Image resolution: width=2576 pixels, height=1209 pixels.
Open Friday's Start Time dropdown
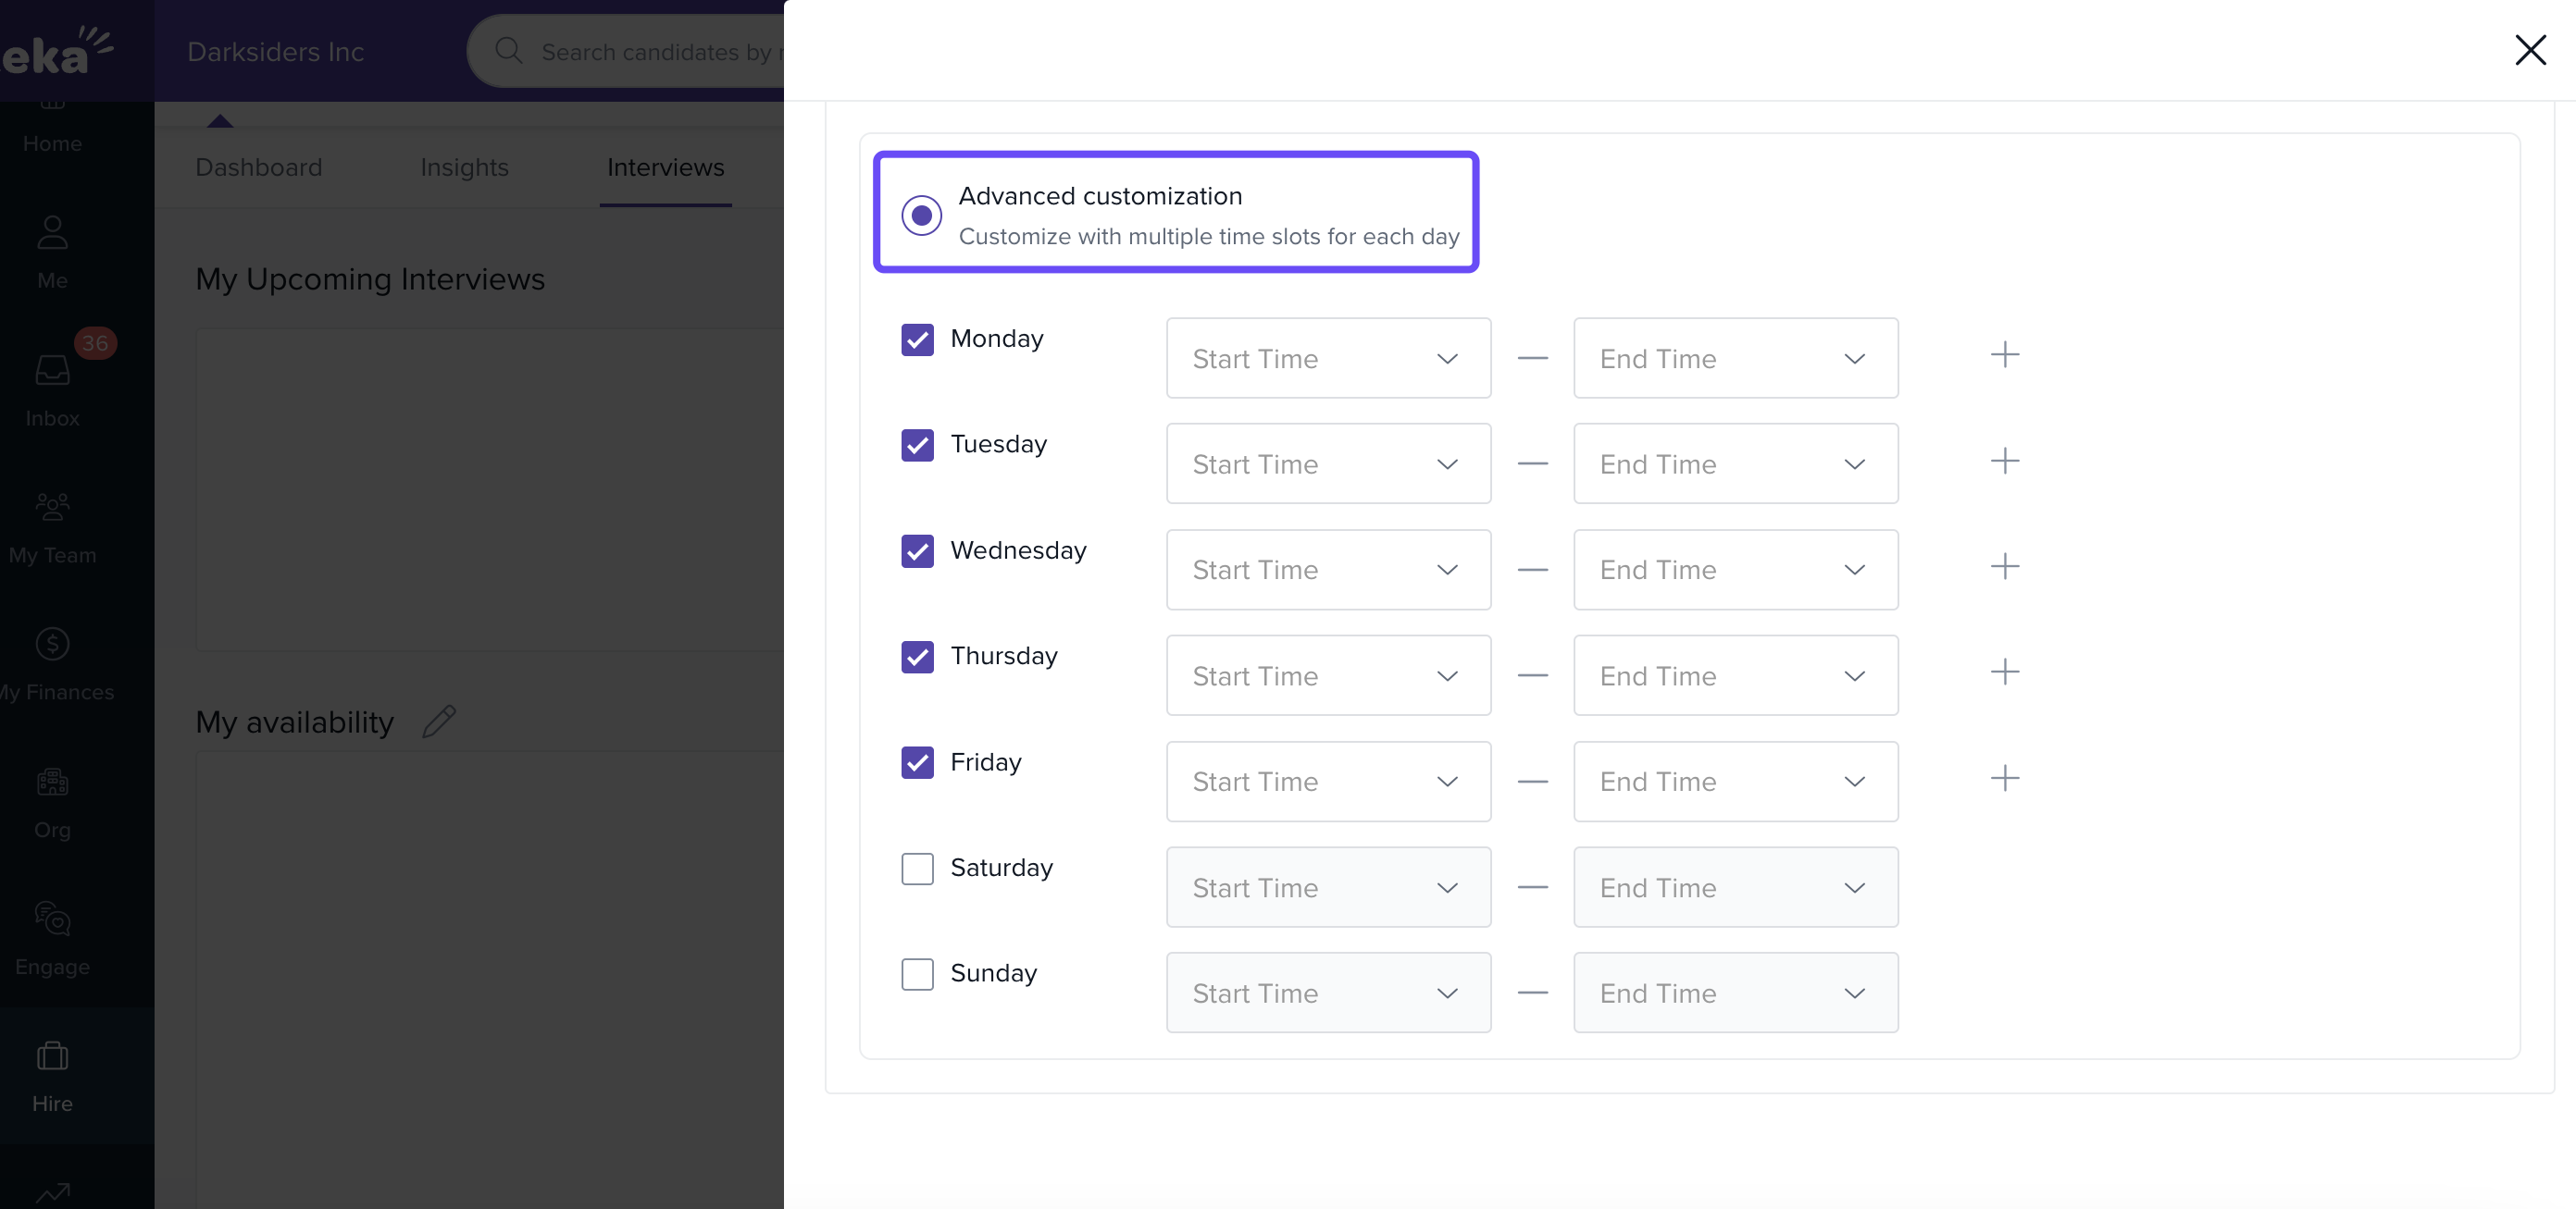pyautogui.click(x=1327, y=782)
